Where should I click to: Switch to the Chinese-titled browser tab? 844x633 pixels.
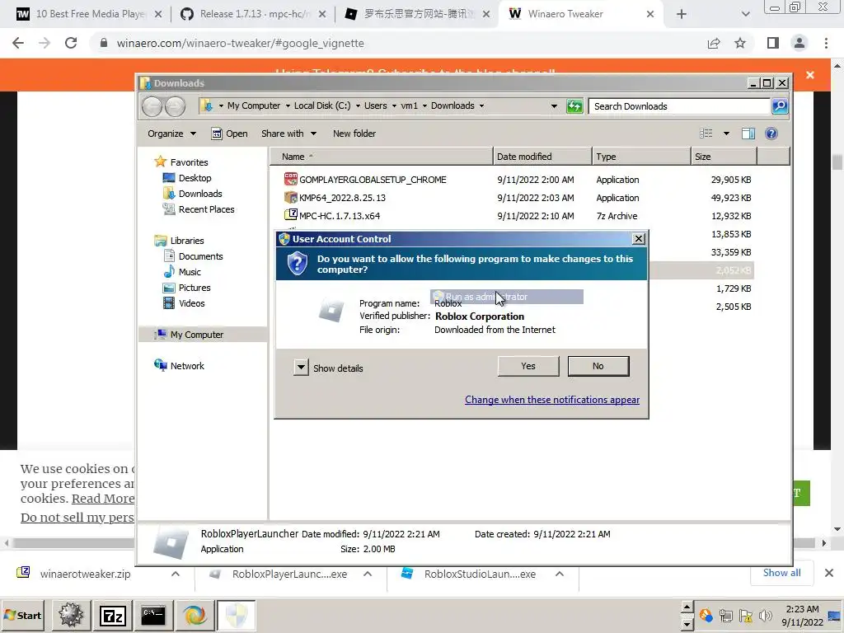click(x=417, y=14)
